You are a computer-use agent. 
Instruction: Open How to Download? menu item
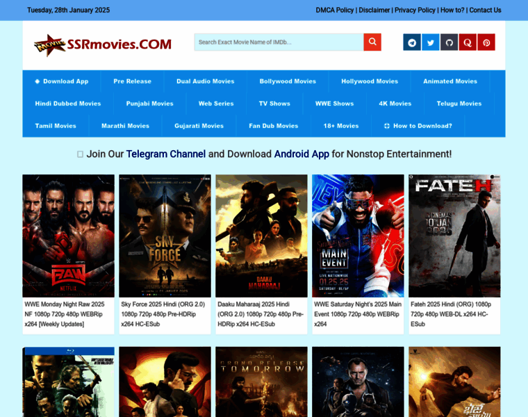click(418, 126)
